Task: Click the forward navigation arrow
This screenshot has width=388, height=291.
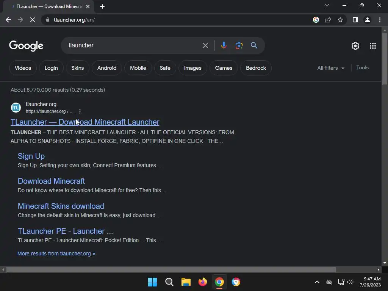Action: coord(20,20)
